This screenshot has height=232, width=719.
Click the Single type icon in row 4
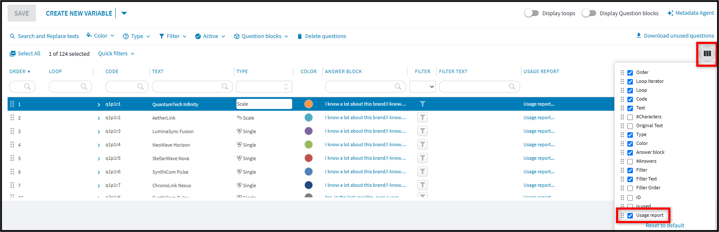point(239,145)
